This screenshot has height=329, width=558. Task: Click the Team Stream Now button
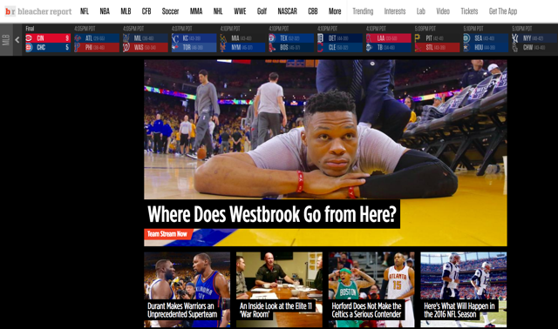pos(167,234)
